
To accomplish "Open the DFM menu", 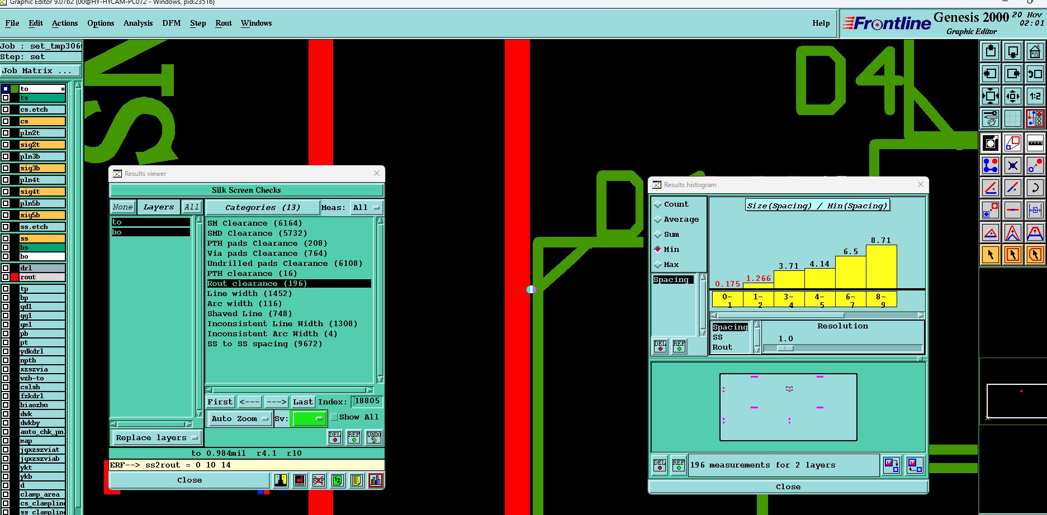I will click(x=172, y=23).
